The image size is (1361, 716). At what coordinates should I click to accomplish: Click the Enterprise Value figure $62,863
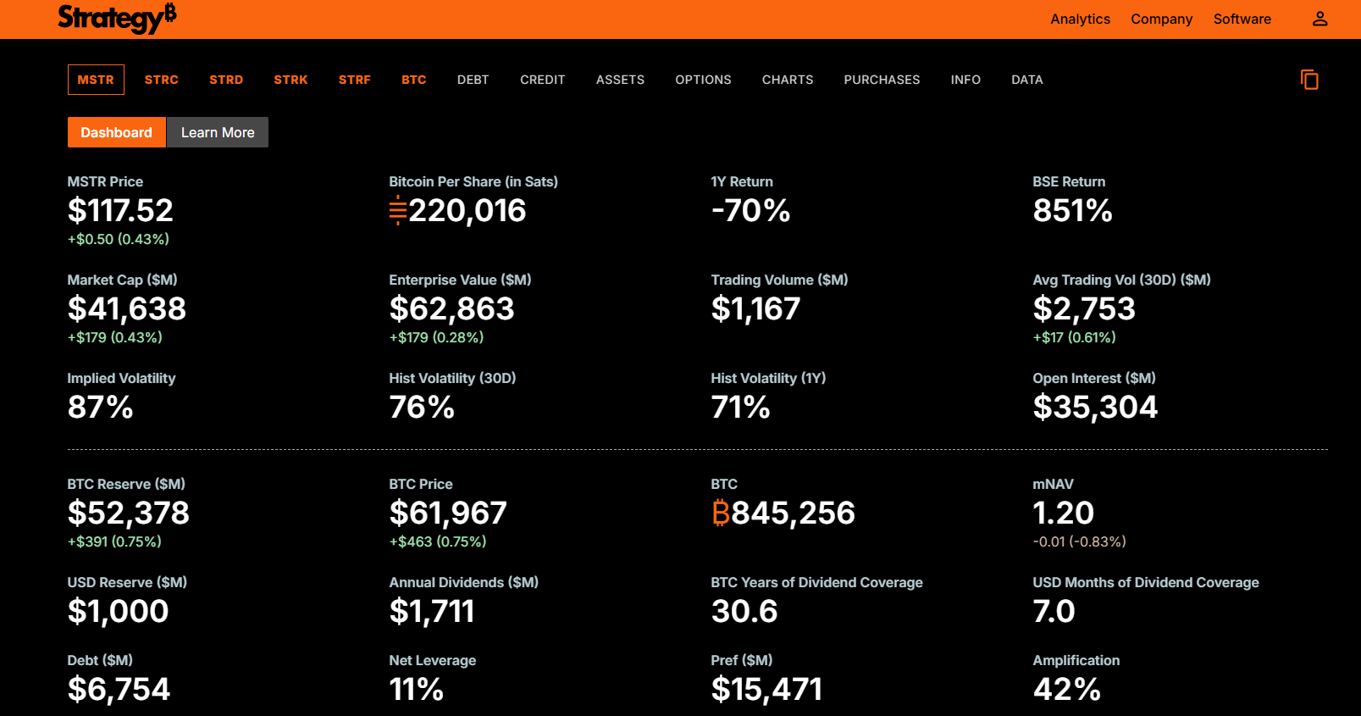coord(451,308)
